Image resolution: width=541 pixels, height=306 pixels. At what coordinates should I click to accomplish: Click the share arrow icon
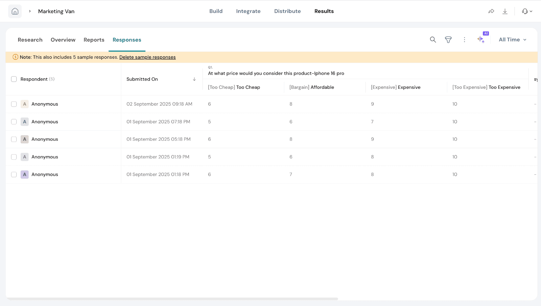(491, 11)
